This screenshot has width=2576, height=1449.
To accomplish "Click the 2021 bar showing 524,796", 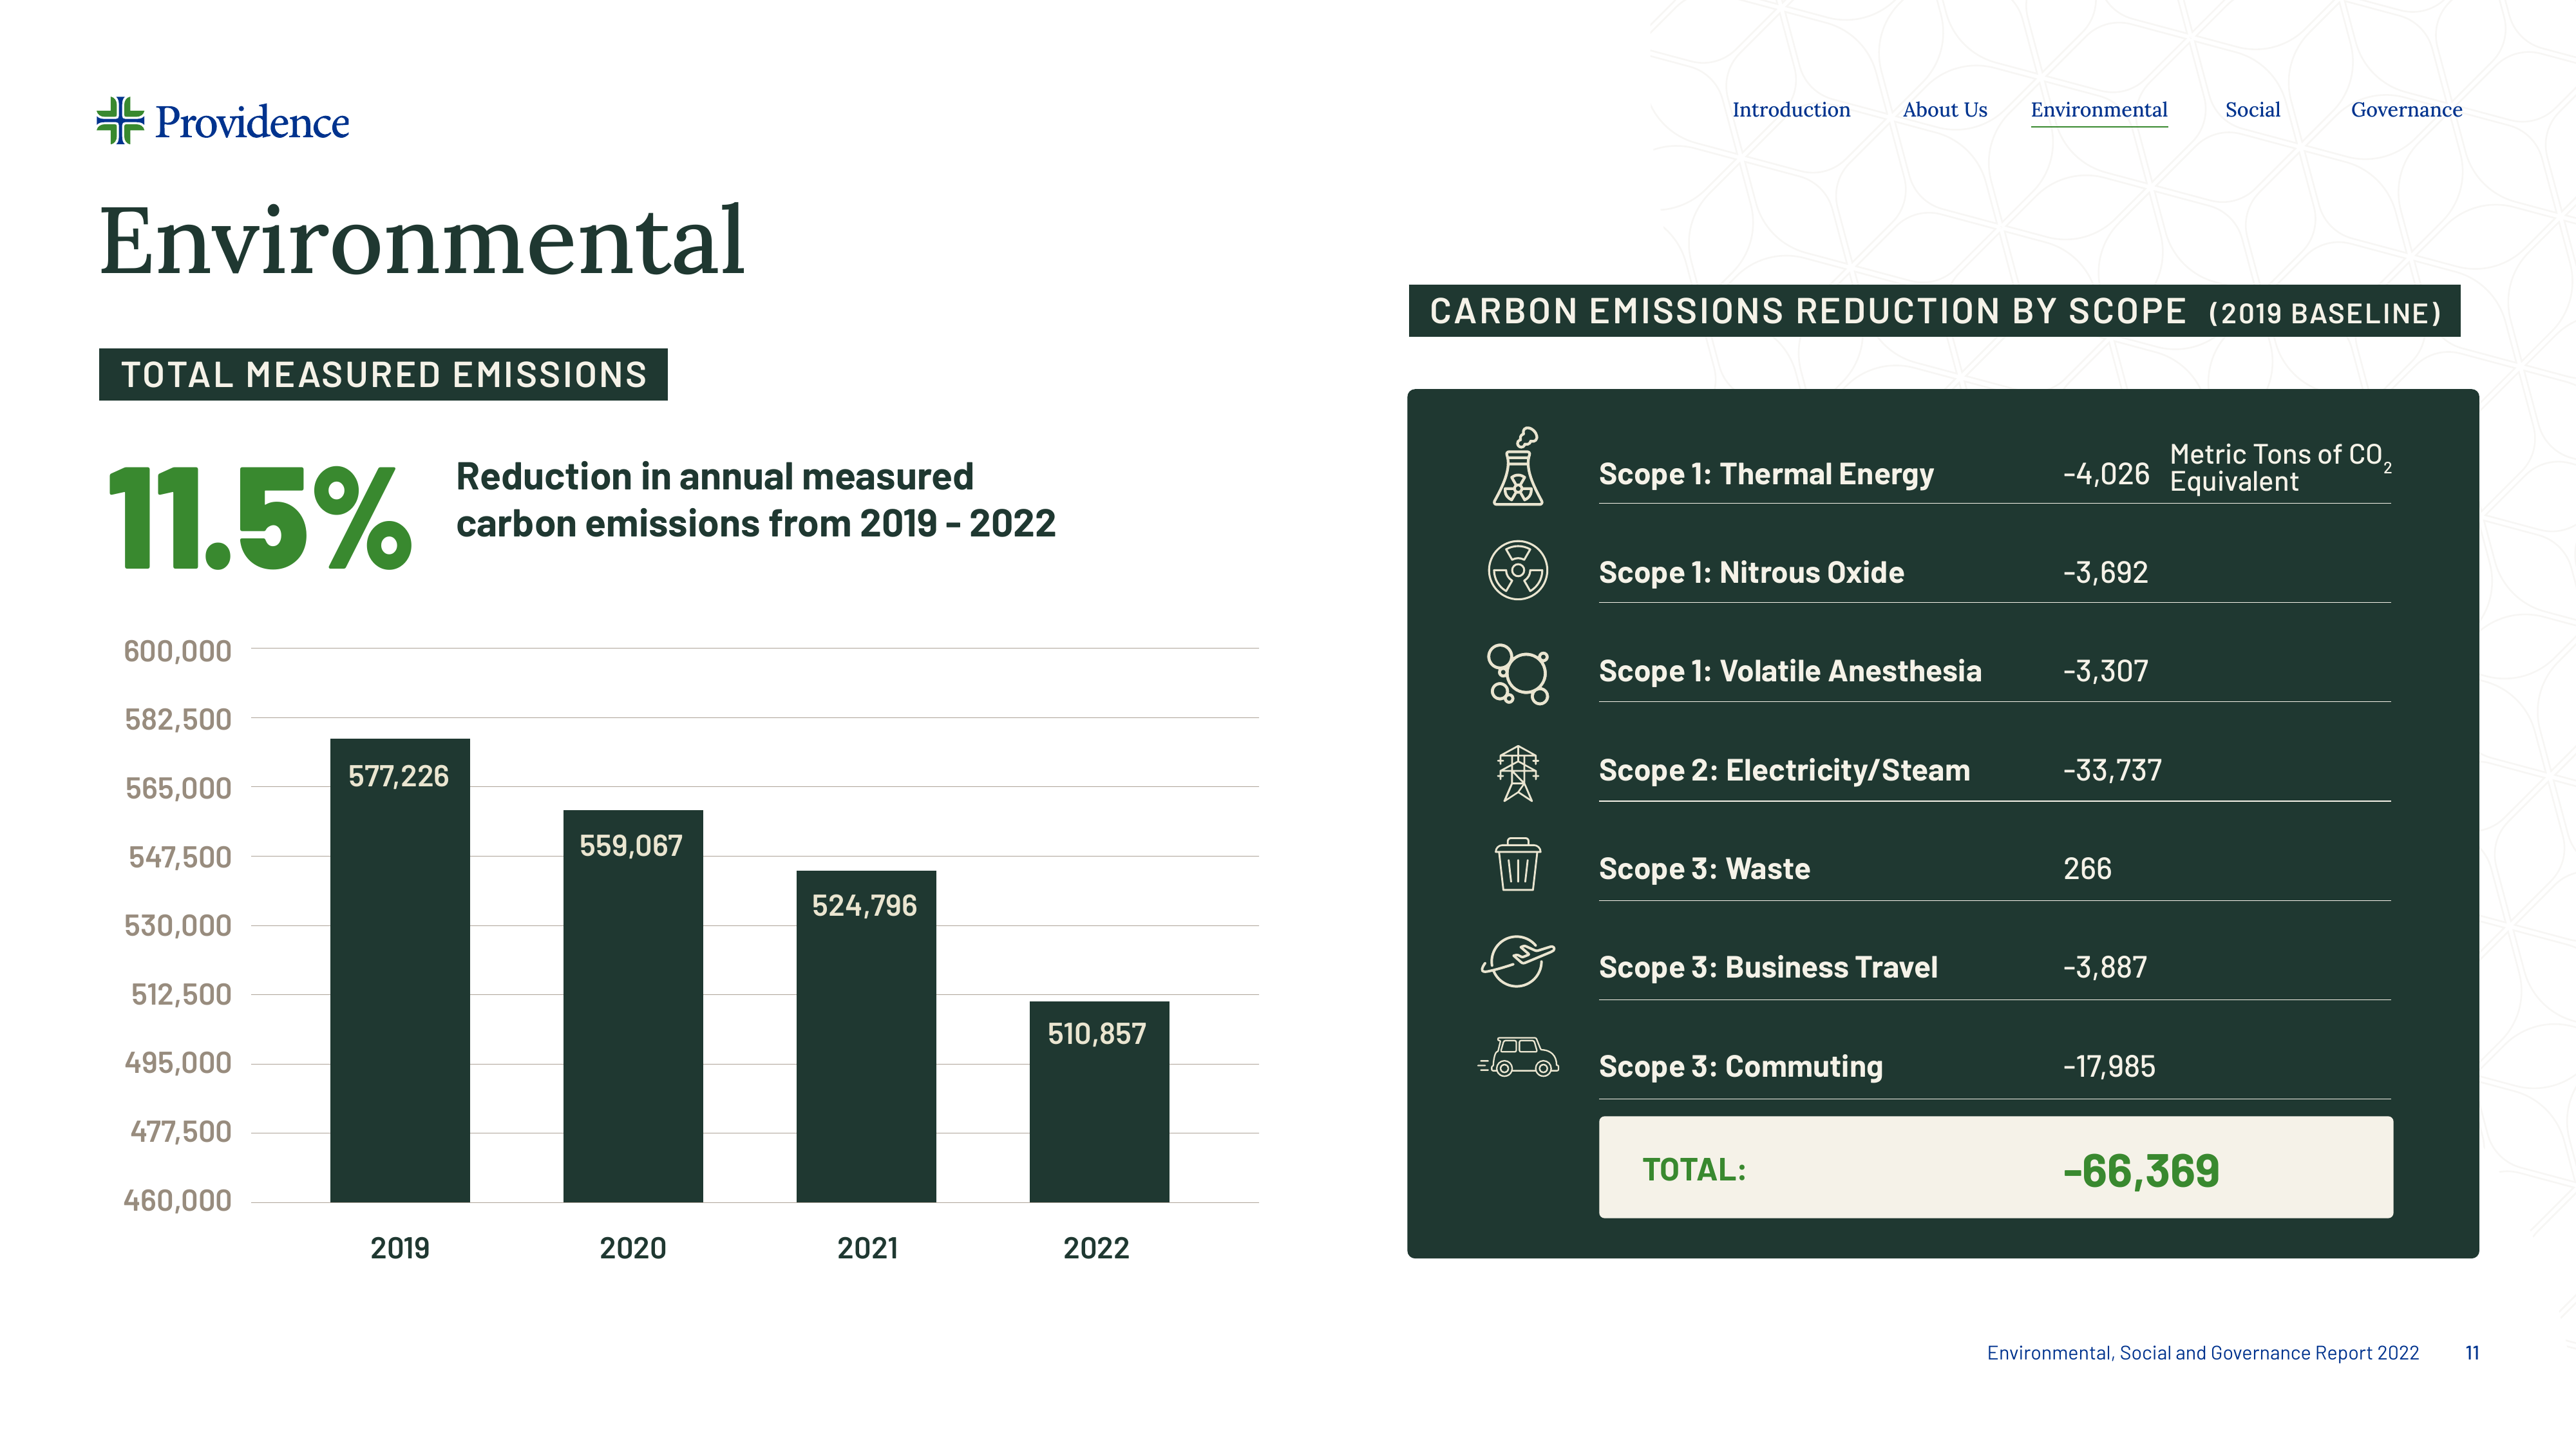I will tap(866, 1036).
